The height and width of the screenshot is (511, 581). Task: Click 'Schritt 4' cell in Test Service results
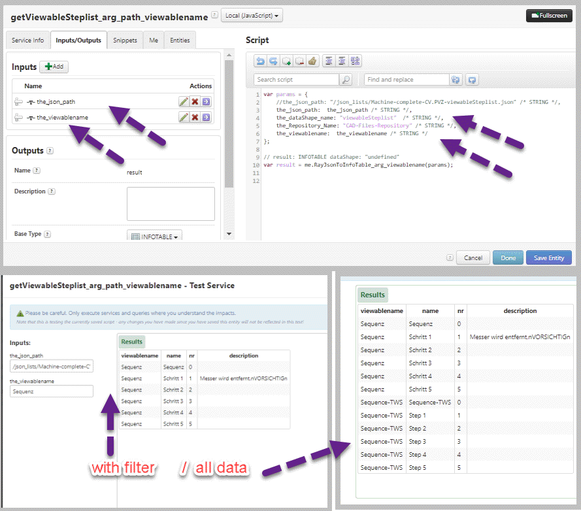[x=173, y=412]
